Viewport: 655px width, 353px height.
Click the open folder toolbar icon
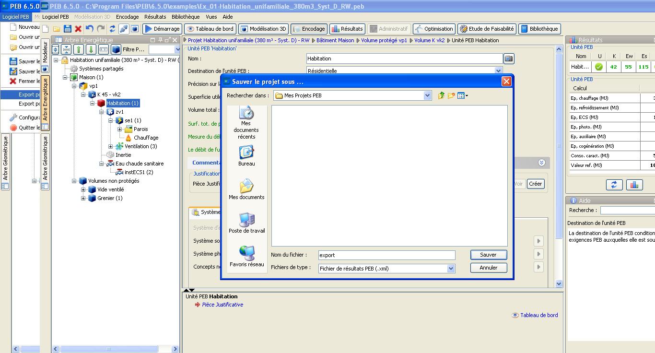(x=57, y=29)
